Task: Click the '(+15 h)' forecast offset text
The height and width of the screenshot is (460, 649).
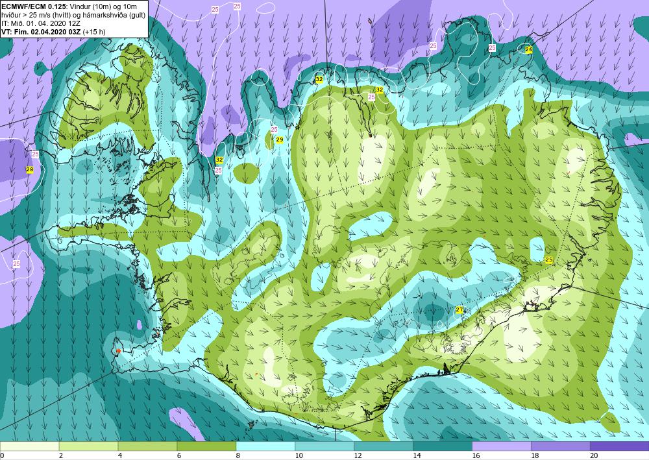Action: (x=94, y=32)
